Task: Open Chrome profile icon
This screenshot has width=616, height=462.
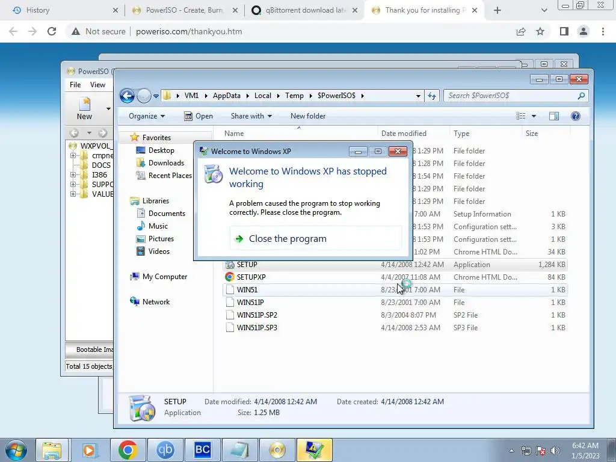Action: point(584,31)
